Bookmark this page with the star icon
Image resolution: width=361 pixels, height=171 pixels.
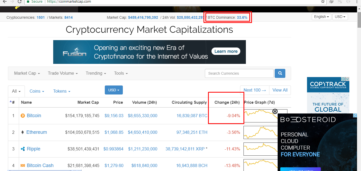tap(323, 2)
